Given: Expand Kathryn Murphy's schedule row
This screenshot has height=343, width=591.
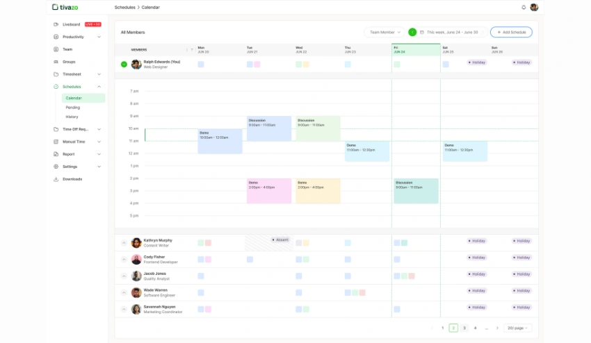Looking at the screenshot, I should click(x=124, y=242).
